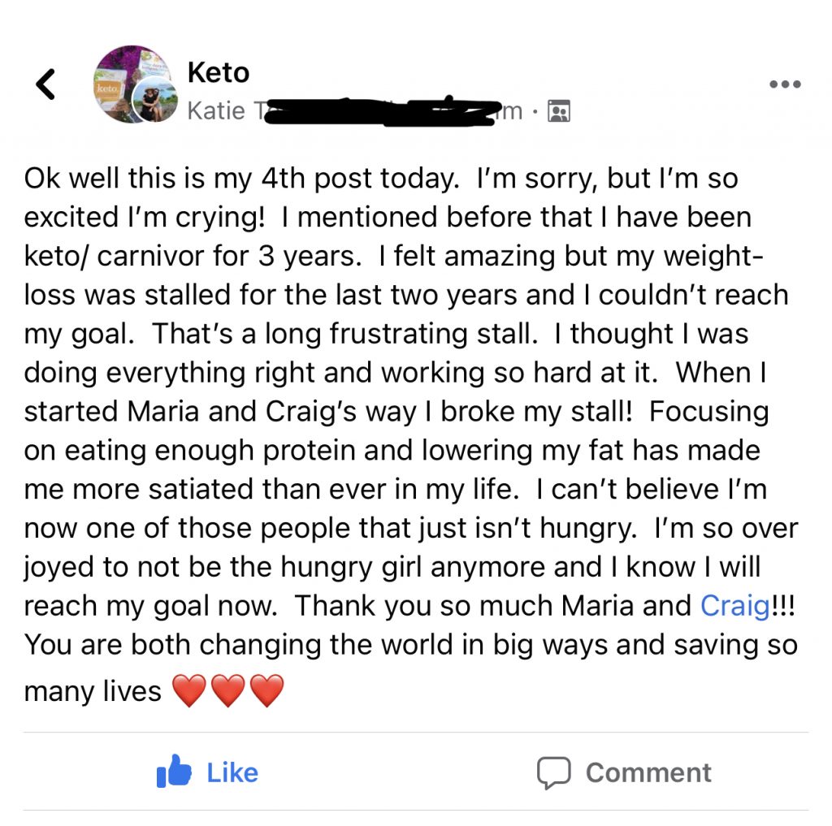The image size is (832, 826).
Task: Tap the opening line about 4th post today
Action: [x=241, y=179]
